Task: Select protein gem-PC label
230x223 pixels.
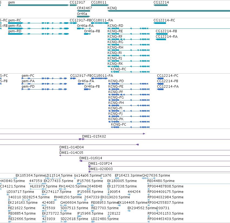Action: click(28, 76)
